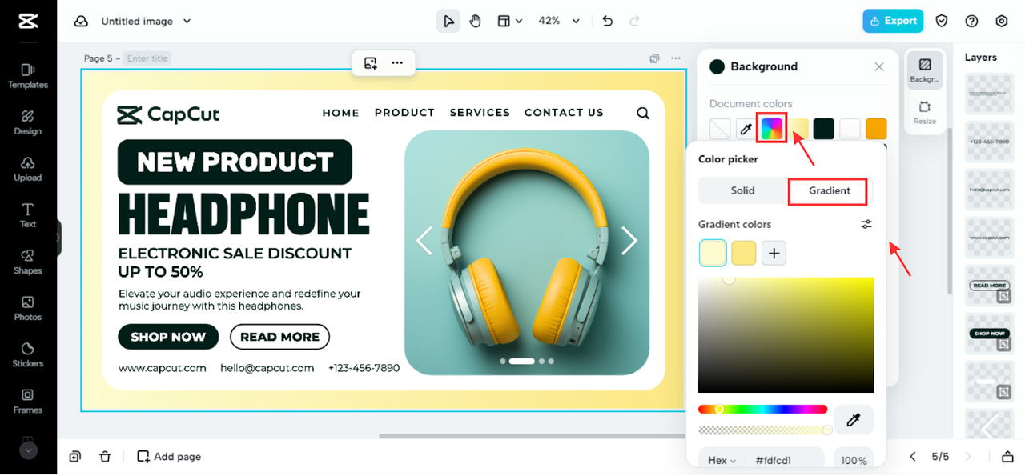Open the Stickers sidebar panel

point(28,354)
